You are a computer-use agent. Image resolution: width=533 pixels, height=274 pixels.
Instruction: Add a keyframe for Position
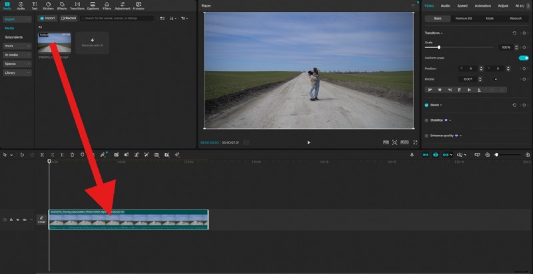[x=524, y=68]
